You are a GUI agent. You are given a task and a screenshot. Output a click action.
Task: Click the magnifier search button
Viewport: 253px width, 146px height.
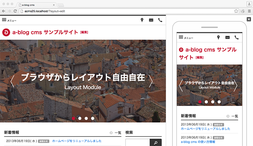click(156, 142)
